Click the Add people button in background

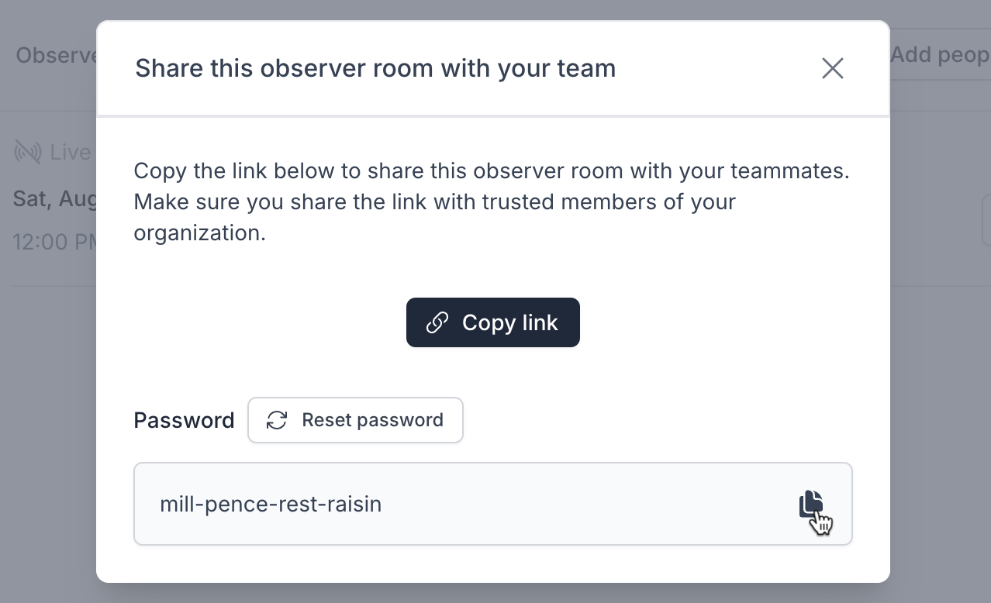pyautogui.click(x=940, y=55)
